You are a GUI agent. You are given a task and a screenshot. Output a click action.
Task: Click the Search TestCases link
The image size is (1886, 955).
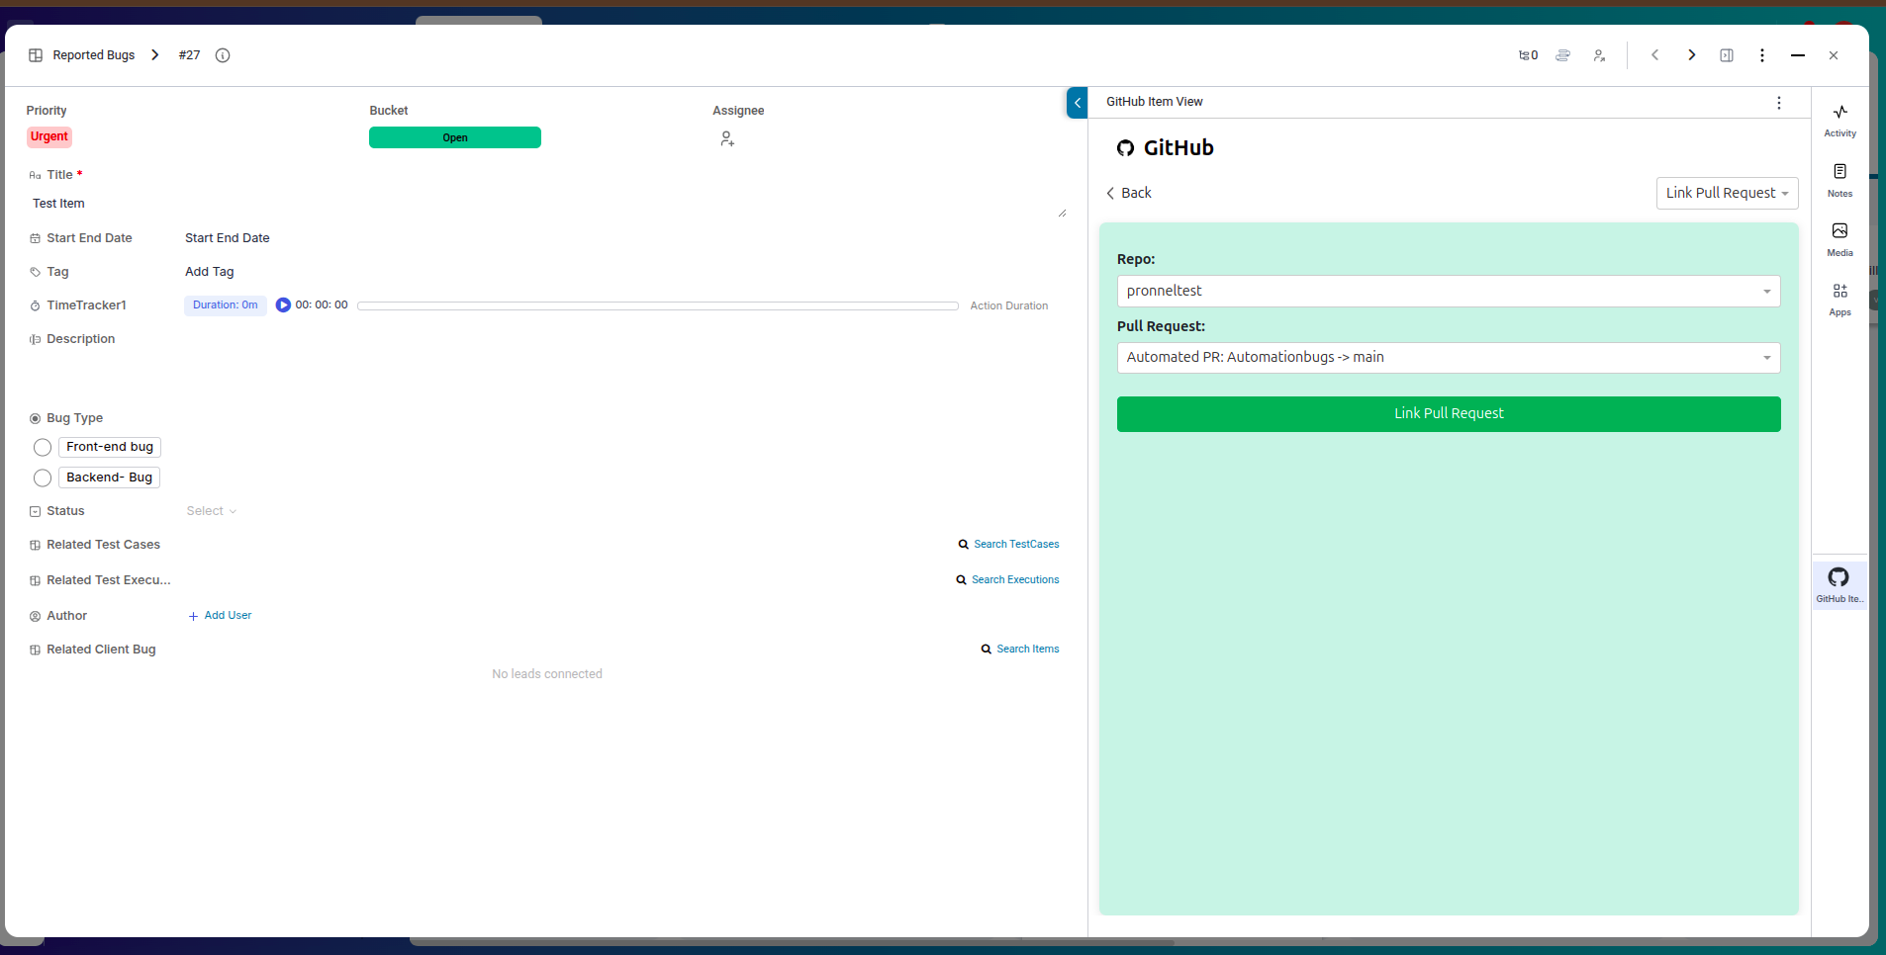click(1016, 544)
